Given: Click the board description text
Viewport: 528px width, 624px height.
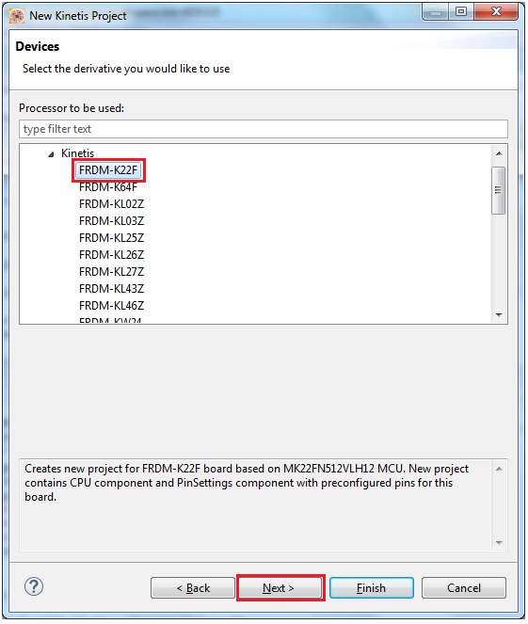Looking at the screenshot, I should tap(247, 483).
